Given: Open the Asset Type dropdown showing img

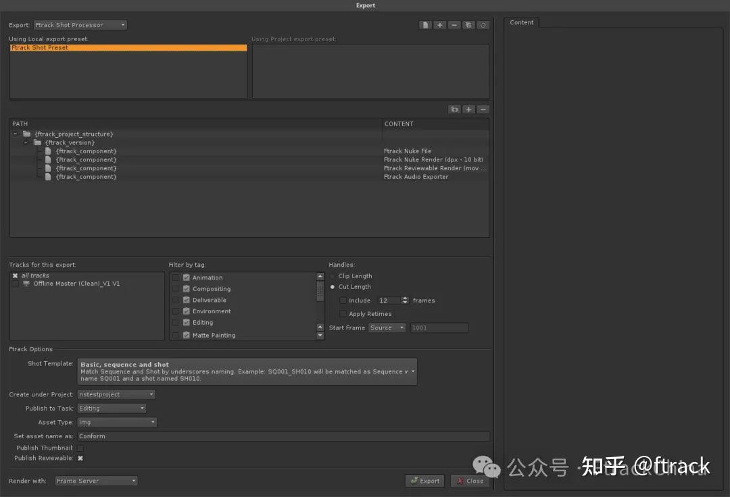Looking at the screenshot, I should point(116,422).
